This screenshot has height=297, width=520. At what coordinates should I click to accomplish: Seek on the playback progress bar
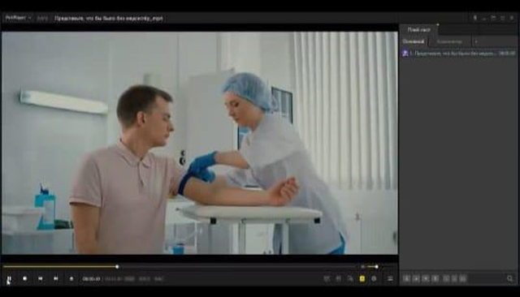(179, 266)
